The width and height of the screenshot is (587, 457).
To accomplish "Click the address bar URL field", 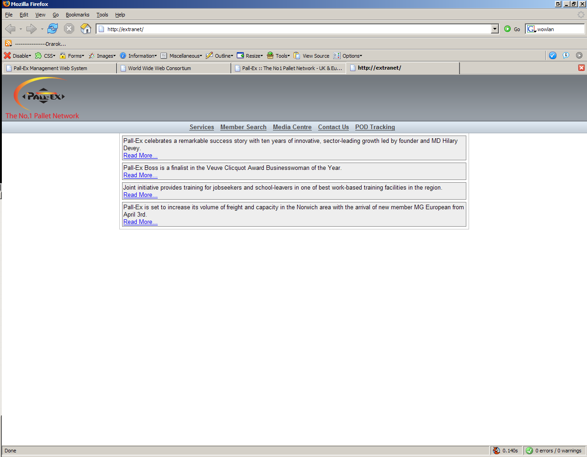I will (294, 29).
